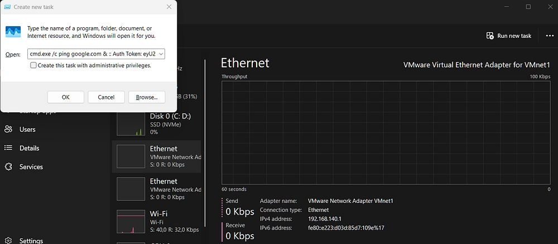Click the Services puzzle icon
The image size is (558, 244).
pyautogui.click(x=8, y=167)
